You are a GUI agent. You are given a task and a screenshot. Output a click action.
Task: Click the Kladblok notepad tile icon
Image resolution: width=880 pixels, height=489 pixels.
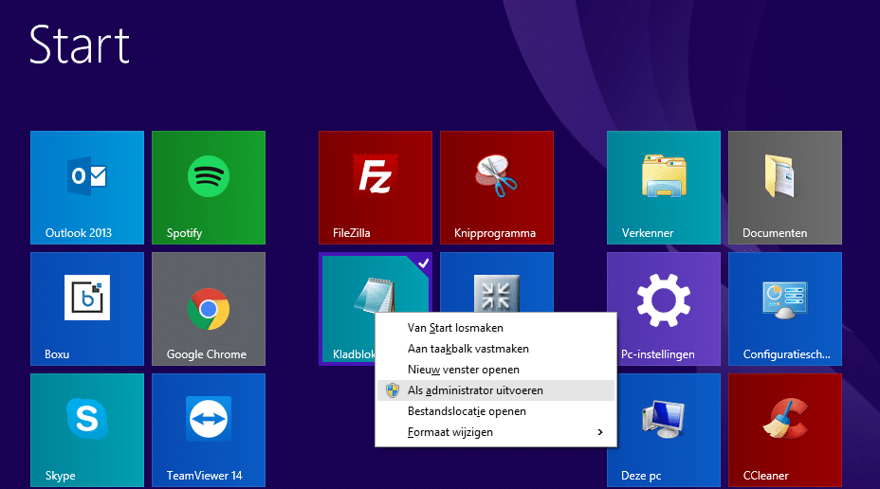pyautogui.click(x=375, y=295)
